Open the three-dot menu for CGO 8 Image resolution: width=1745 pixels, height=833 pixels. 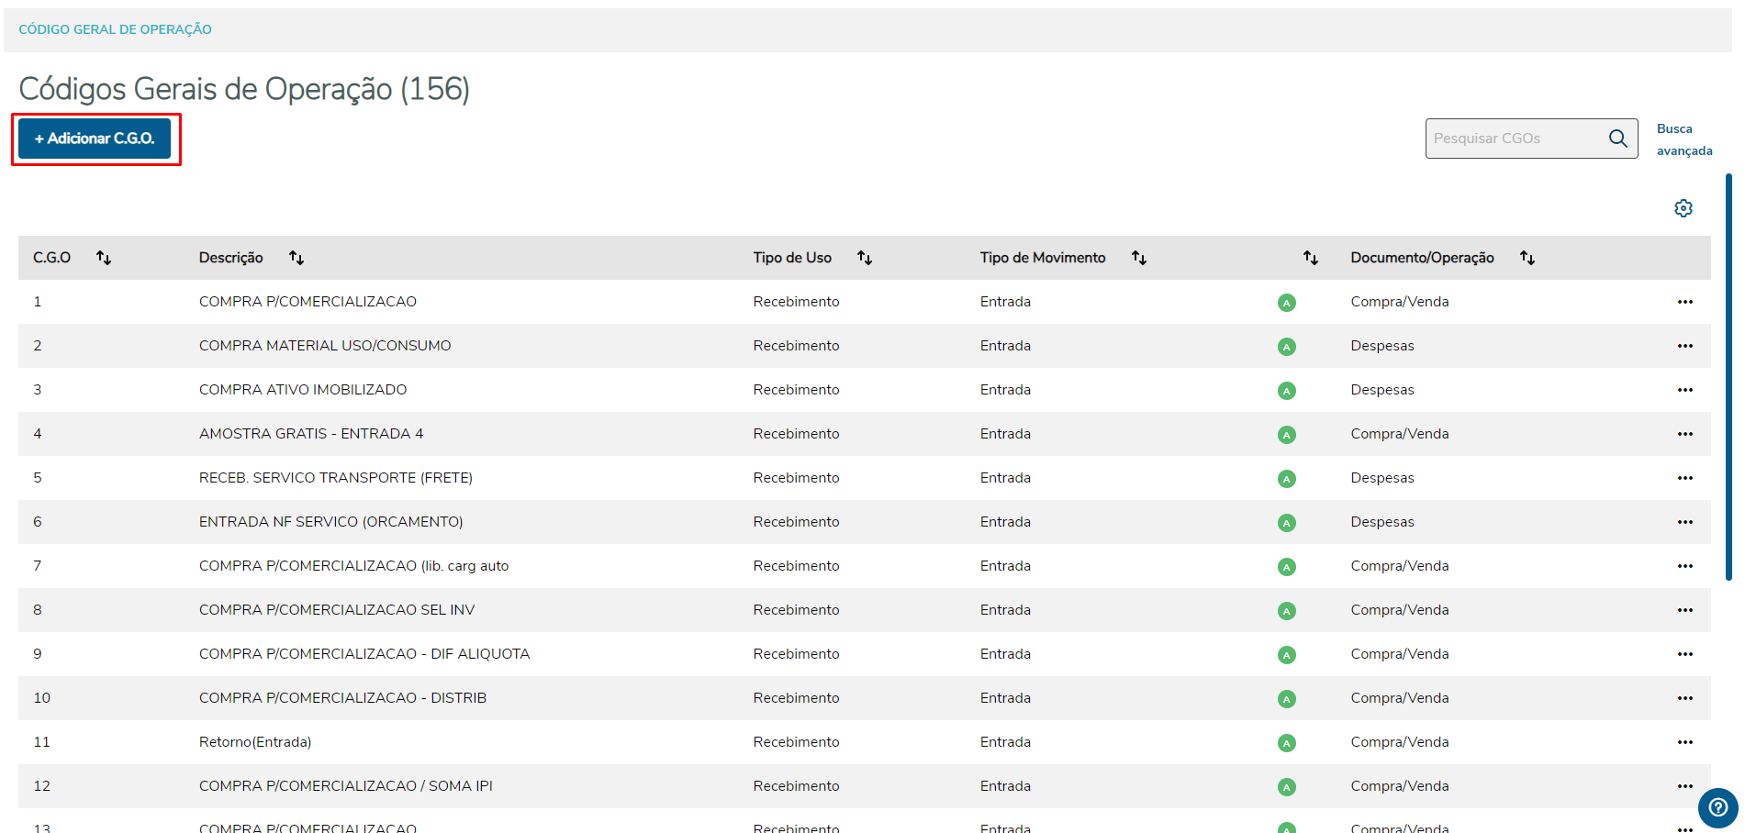click(x=1684, y=610)
